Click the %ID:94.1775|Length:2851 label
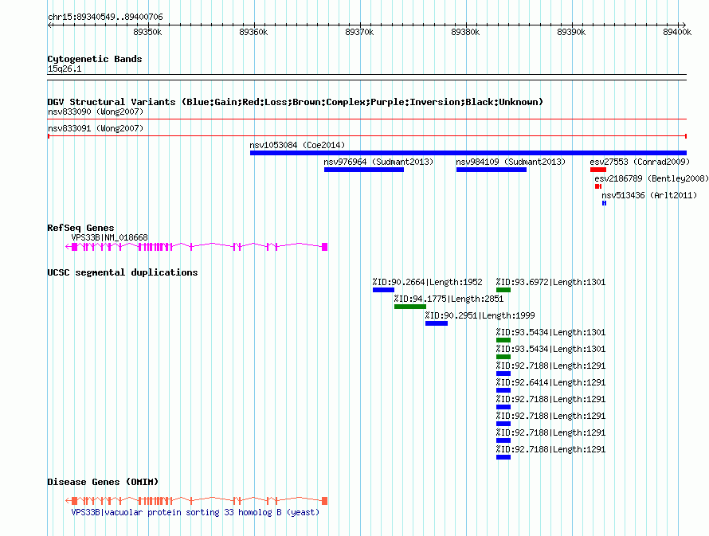The image size is (709, 536). coord(449,299)
